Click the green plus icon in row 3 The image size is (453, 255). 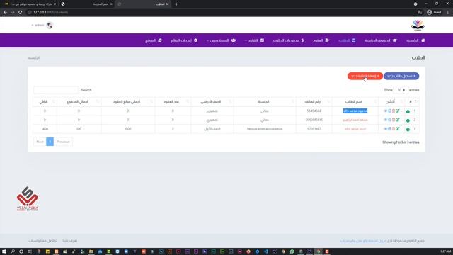coord(408,130)
